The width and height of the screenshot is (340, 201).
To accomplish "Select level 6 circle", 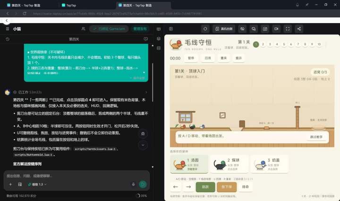I will click(291, 44).
